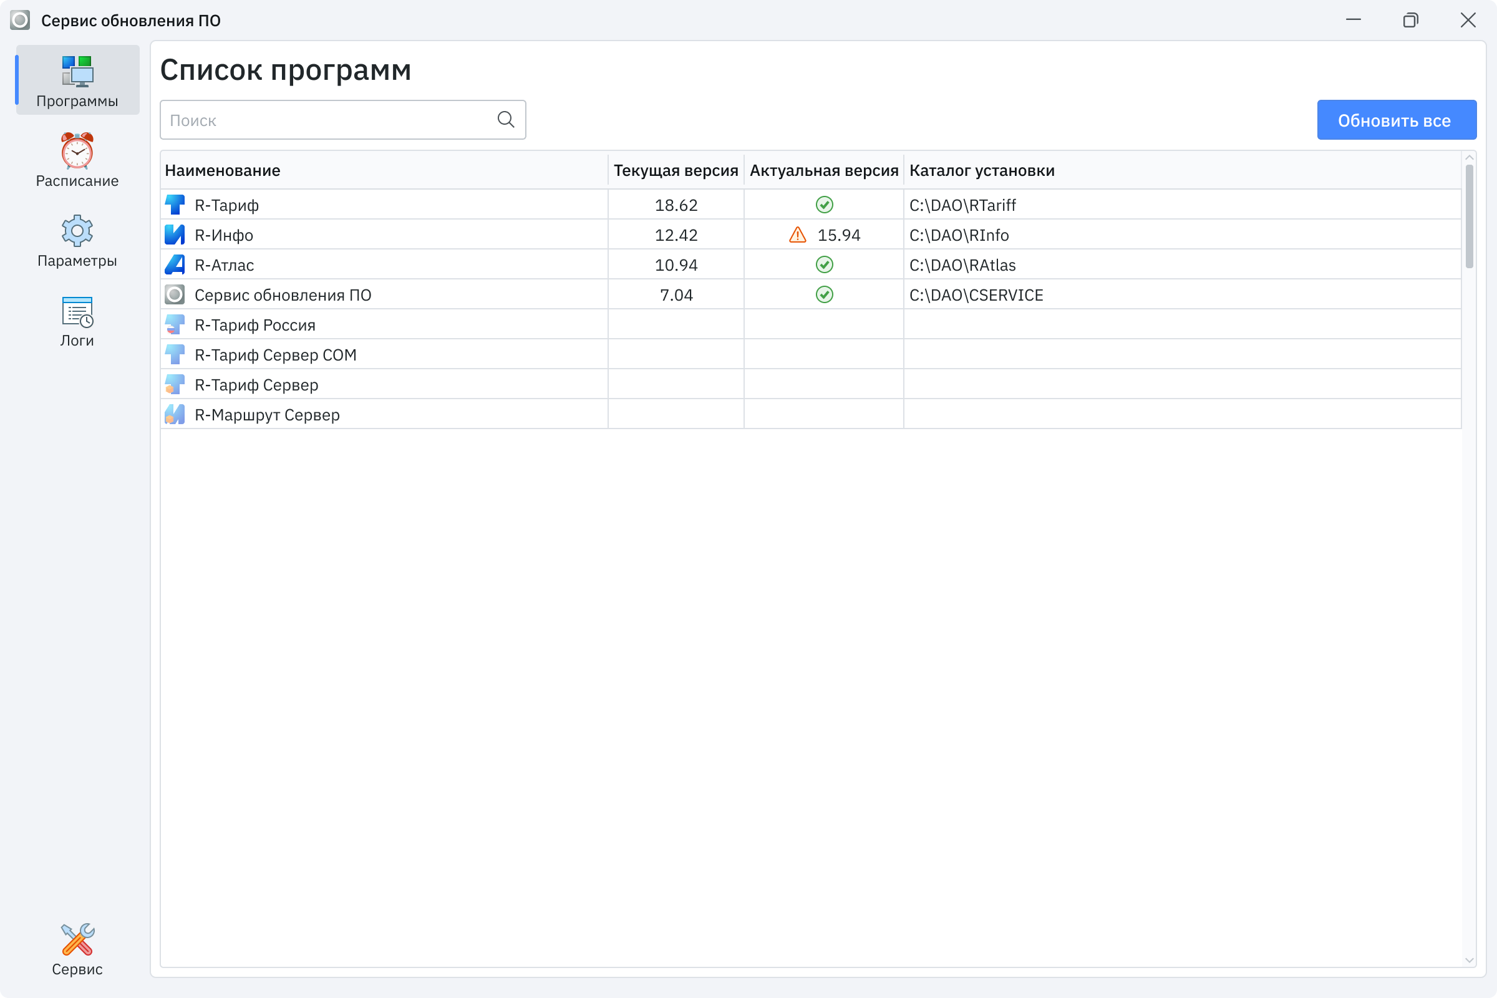Image resolution: width=1497 pixels, height=998 pixels.
Task: Click the search magnifier icon
Action: point(506,120)
